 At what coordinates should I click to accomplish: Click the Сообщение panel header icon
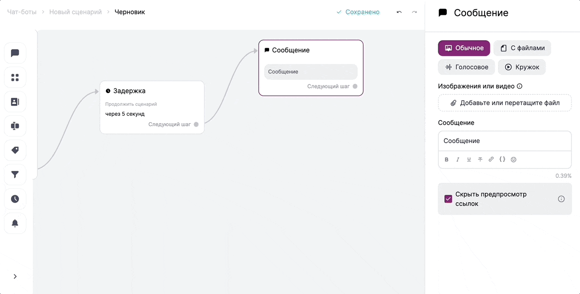(x=442, y=13)
